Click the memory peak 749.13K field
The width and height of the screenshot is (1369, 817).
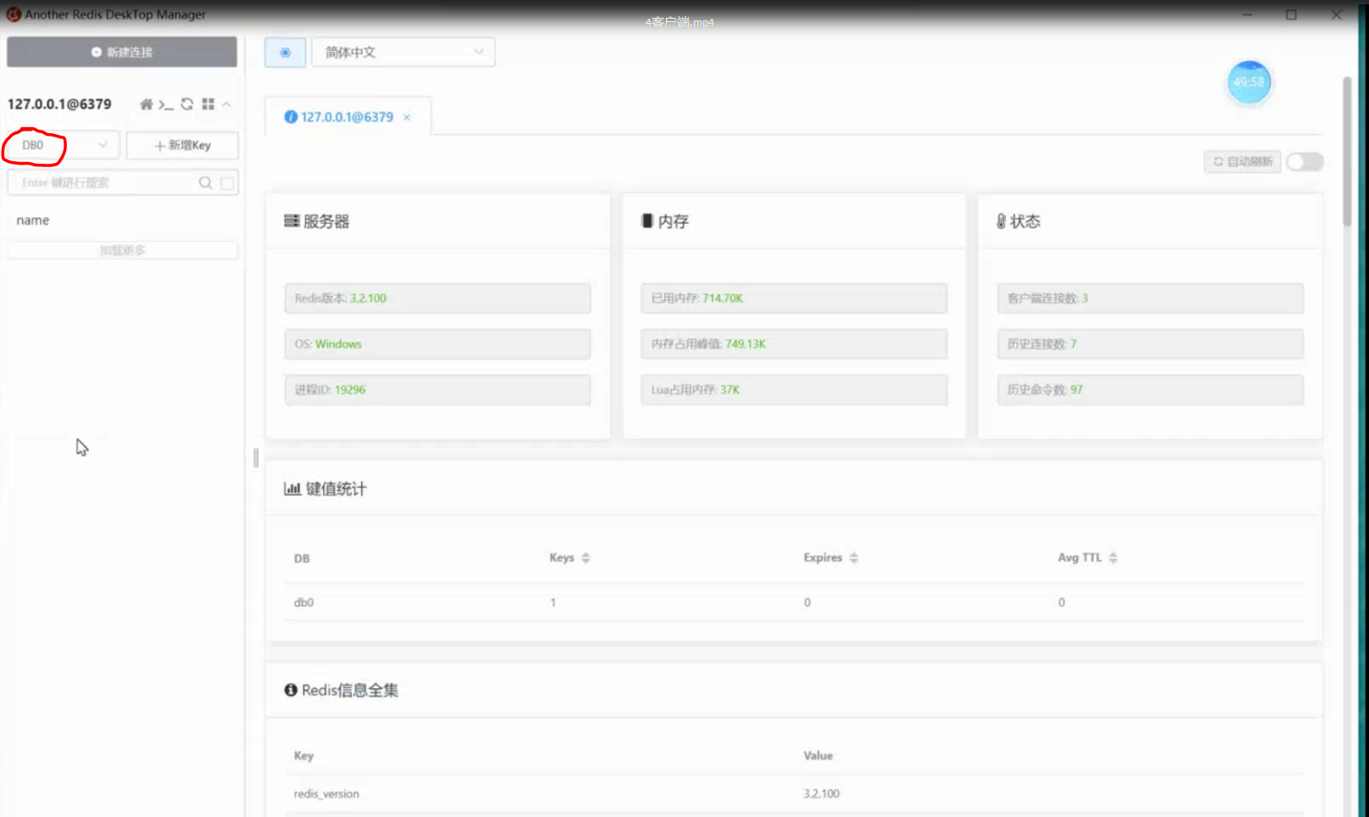click(x=794, y=344)
